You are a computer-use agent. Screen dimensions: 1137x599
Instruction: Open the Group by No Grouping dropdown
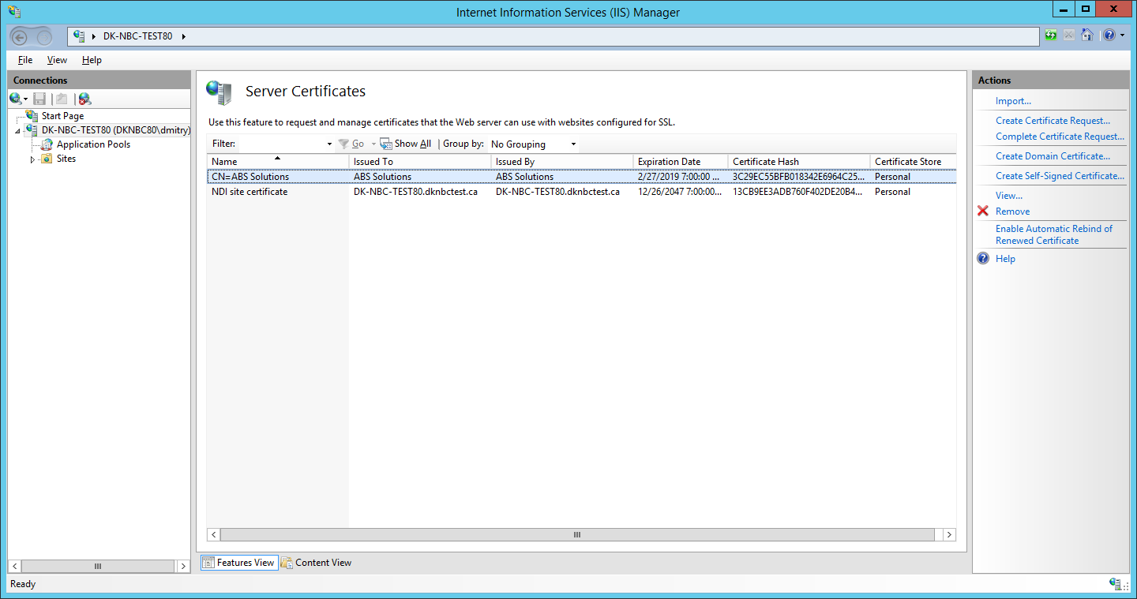pyautogui.click(x=572, y=144)
